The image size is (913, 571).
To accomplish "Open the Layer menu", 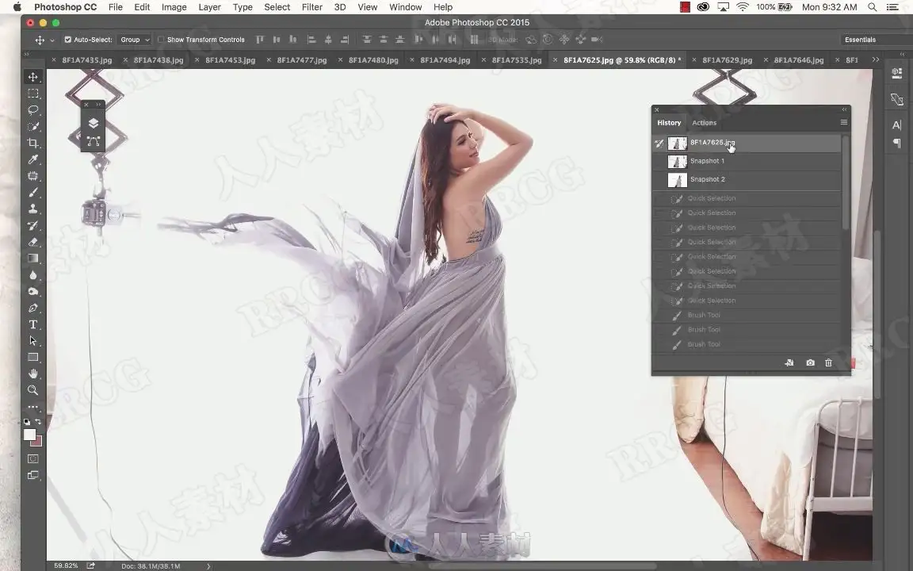I will pyautogui.click(x=209, y=7).
